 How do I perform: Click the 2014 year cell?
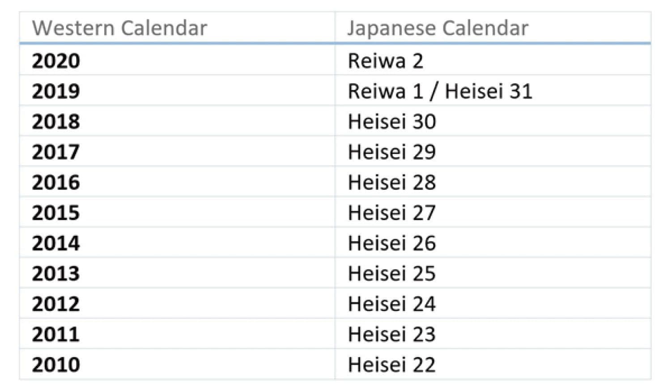[56, 243]
